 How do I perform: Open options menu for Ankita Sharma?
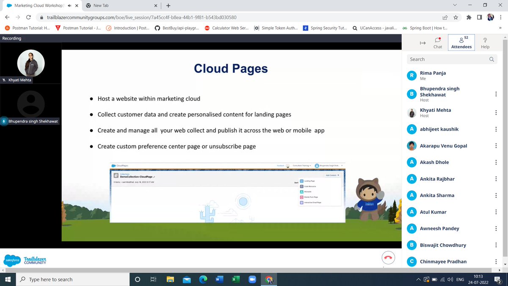496,195
